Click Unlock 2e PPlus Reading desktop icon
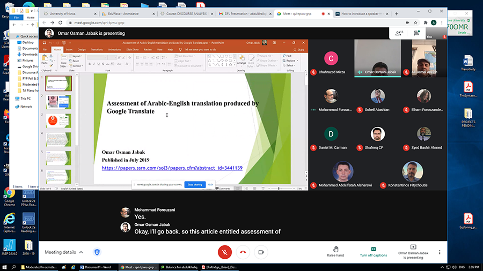 [28, 198]
